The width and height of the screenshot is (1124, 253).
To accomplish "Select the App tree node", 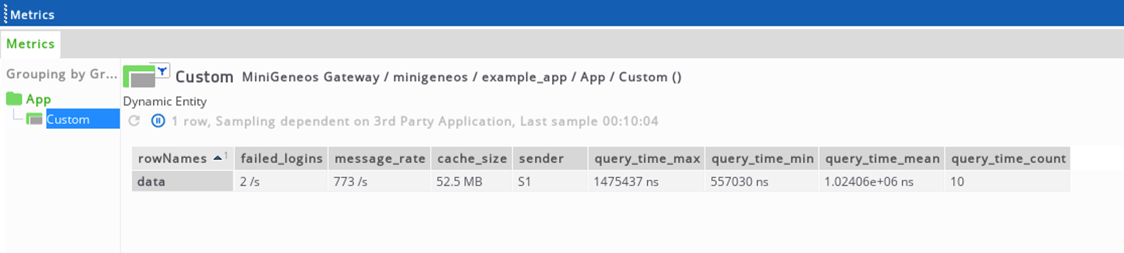I will pyautogui.click(x=38, y=99).
